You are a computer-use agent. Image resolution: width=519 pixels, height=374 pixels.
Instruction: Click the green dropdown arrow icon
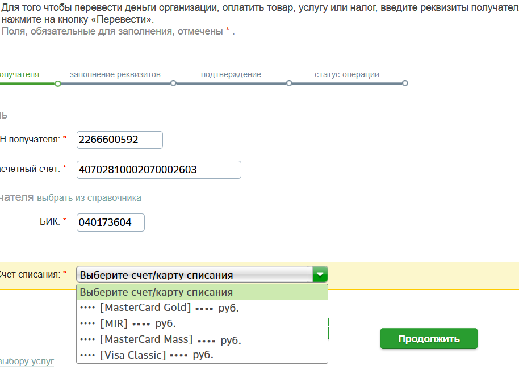(x=320, y=275)
